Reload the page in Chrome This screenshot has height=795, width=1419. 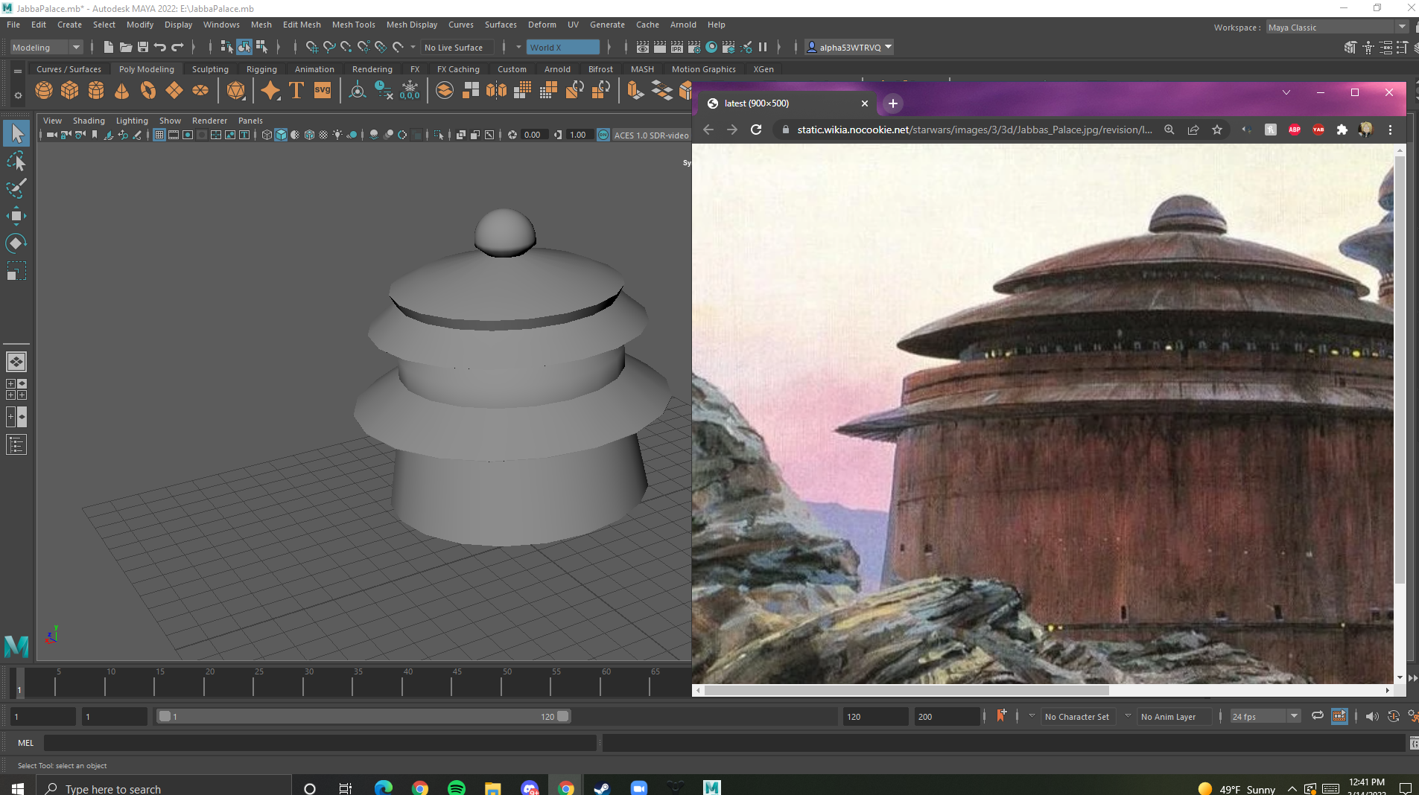(x=756, y=130)
